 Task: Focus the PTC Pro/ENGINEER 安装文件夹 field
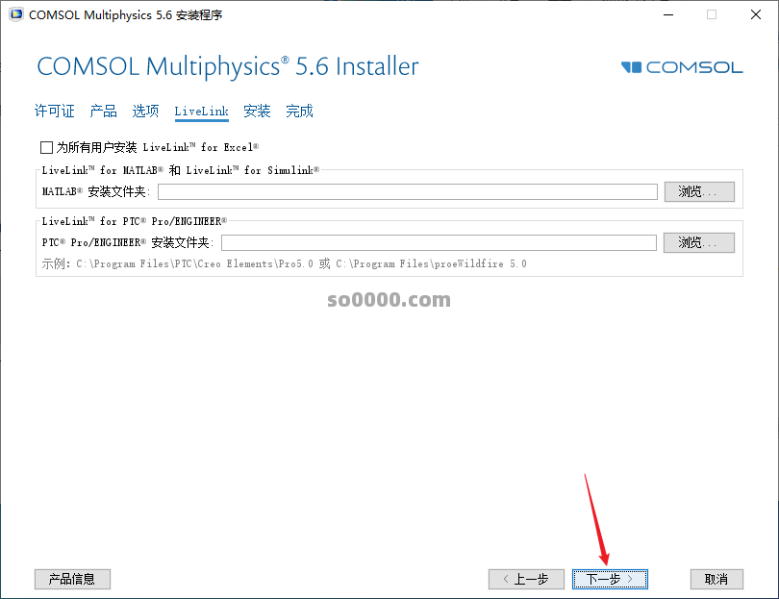pyautogui.click(x=439, y=242)
